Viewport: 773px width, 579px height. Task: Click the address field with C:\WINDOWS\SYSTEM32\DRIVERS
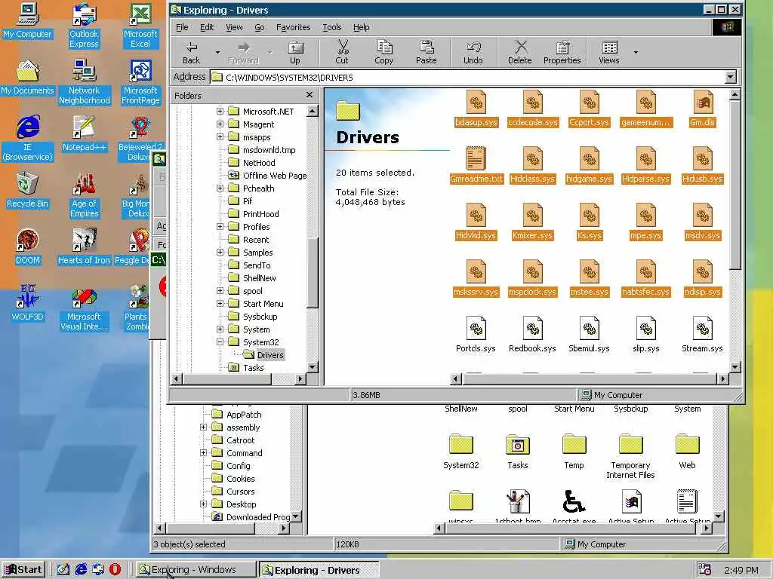click(x=467, y=78)
